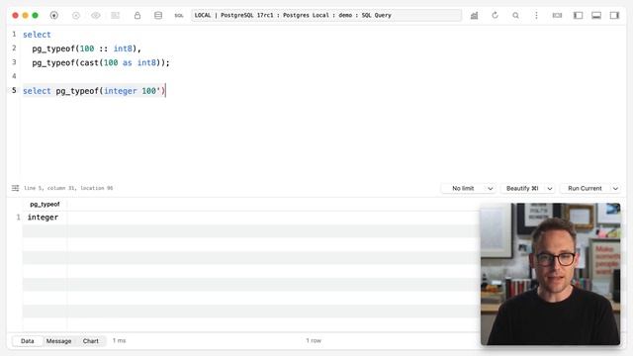Screen dimensions: 633x356
Task: Click the line, column, location status text
Action: (x=68, y=188)
